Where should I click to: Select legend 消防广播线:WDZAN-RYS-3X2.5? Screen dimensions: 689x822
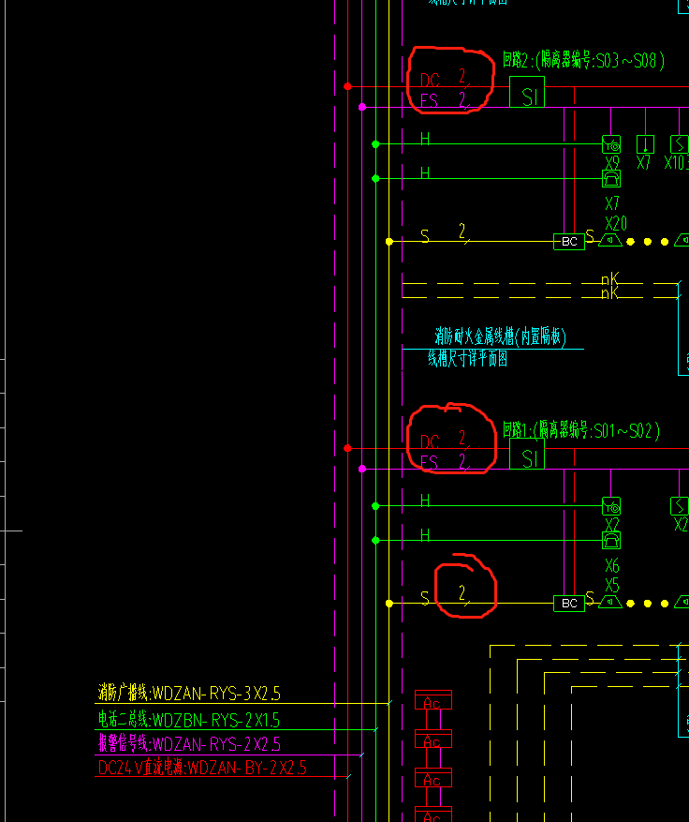(189, 693)
